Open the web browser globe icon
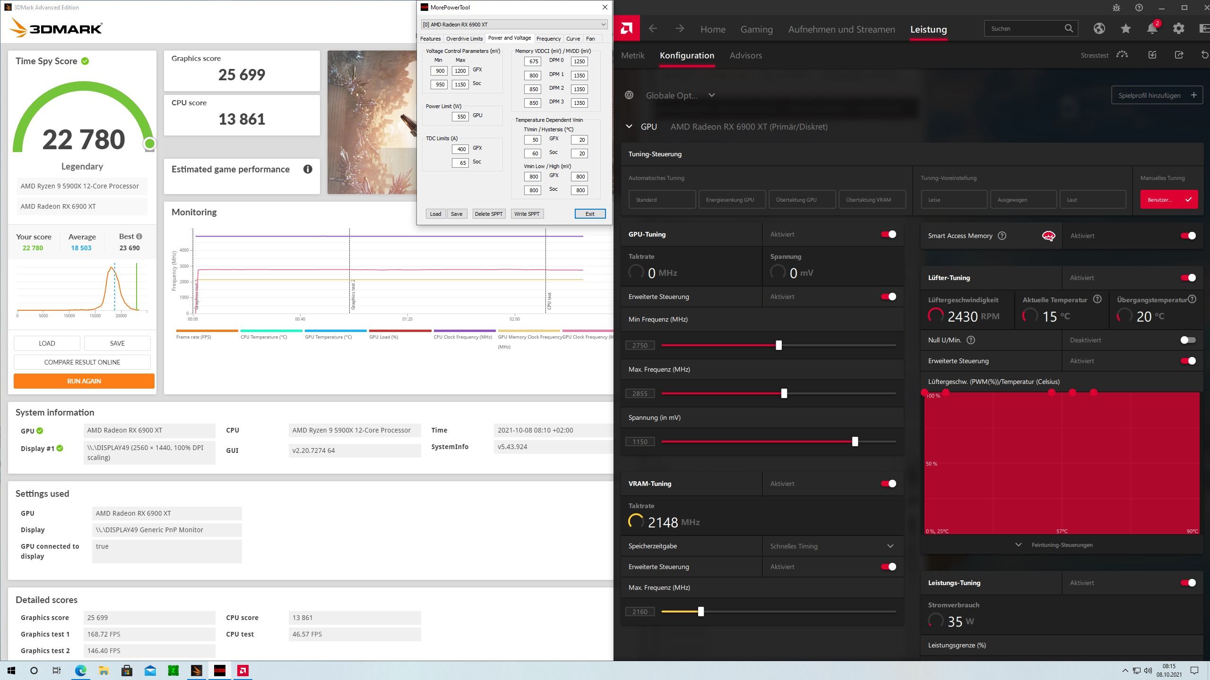Screen dimensions: 1210x680 point(1099,29)
